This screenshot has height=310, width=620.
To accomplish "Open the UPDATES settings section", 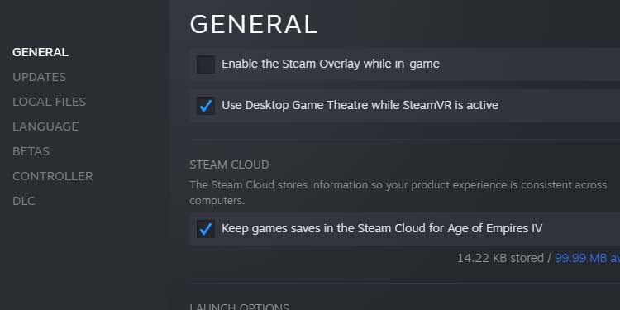I will tap(39, 77).
